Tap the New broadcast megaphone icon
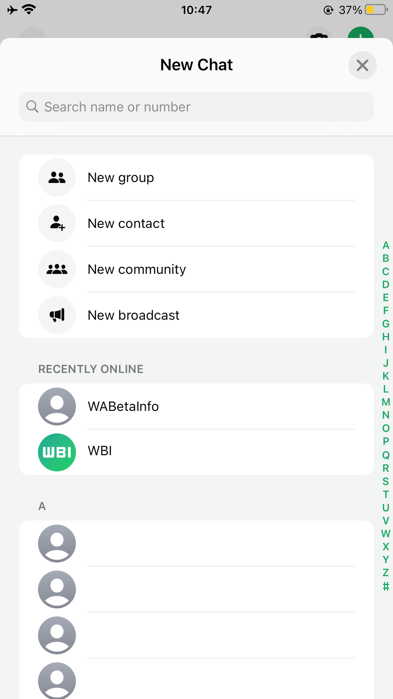The image size is (393, 699). [x=57, y=315]
